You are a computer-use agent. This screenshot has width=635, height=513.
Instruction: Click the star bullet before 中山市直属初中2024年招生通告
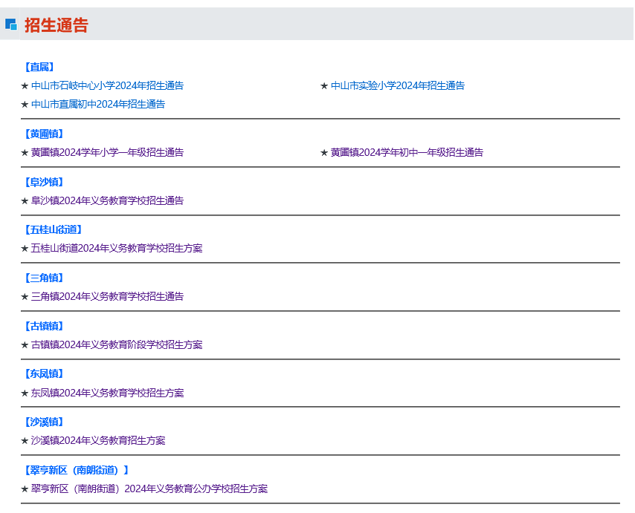[25, 104]
